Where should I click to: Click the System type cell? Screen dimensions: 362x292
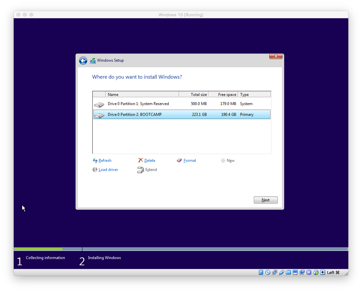(246, 104)
